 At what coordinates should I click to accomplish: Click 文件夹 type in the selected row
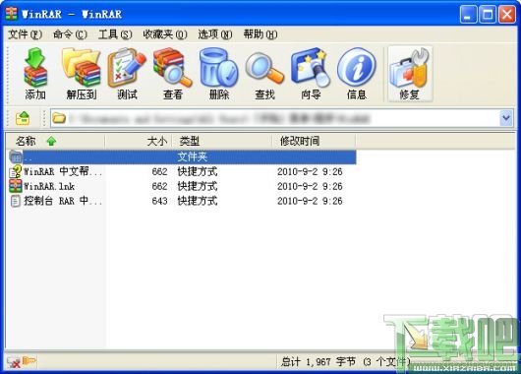(x=193, y=156)
